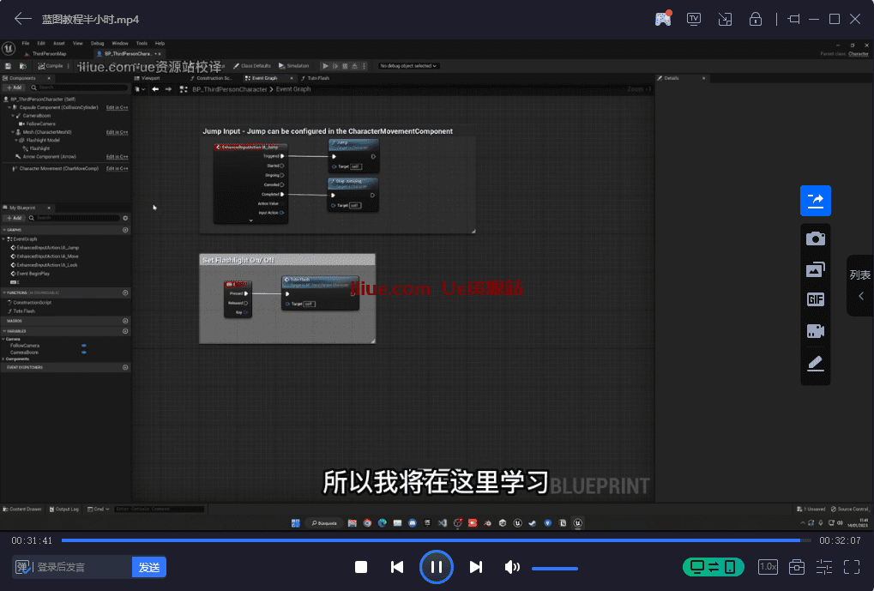Open the TV casting icon
This screenshot has width=874, height=591.
click(693, 19)
